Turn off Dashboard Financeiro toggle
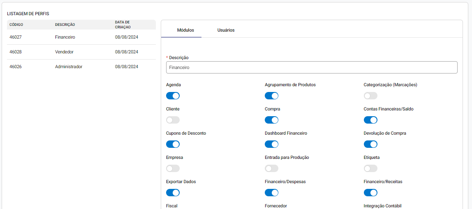This screenshot has height=209, width=472. [x=271, y=144]
